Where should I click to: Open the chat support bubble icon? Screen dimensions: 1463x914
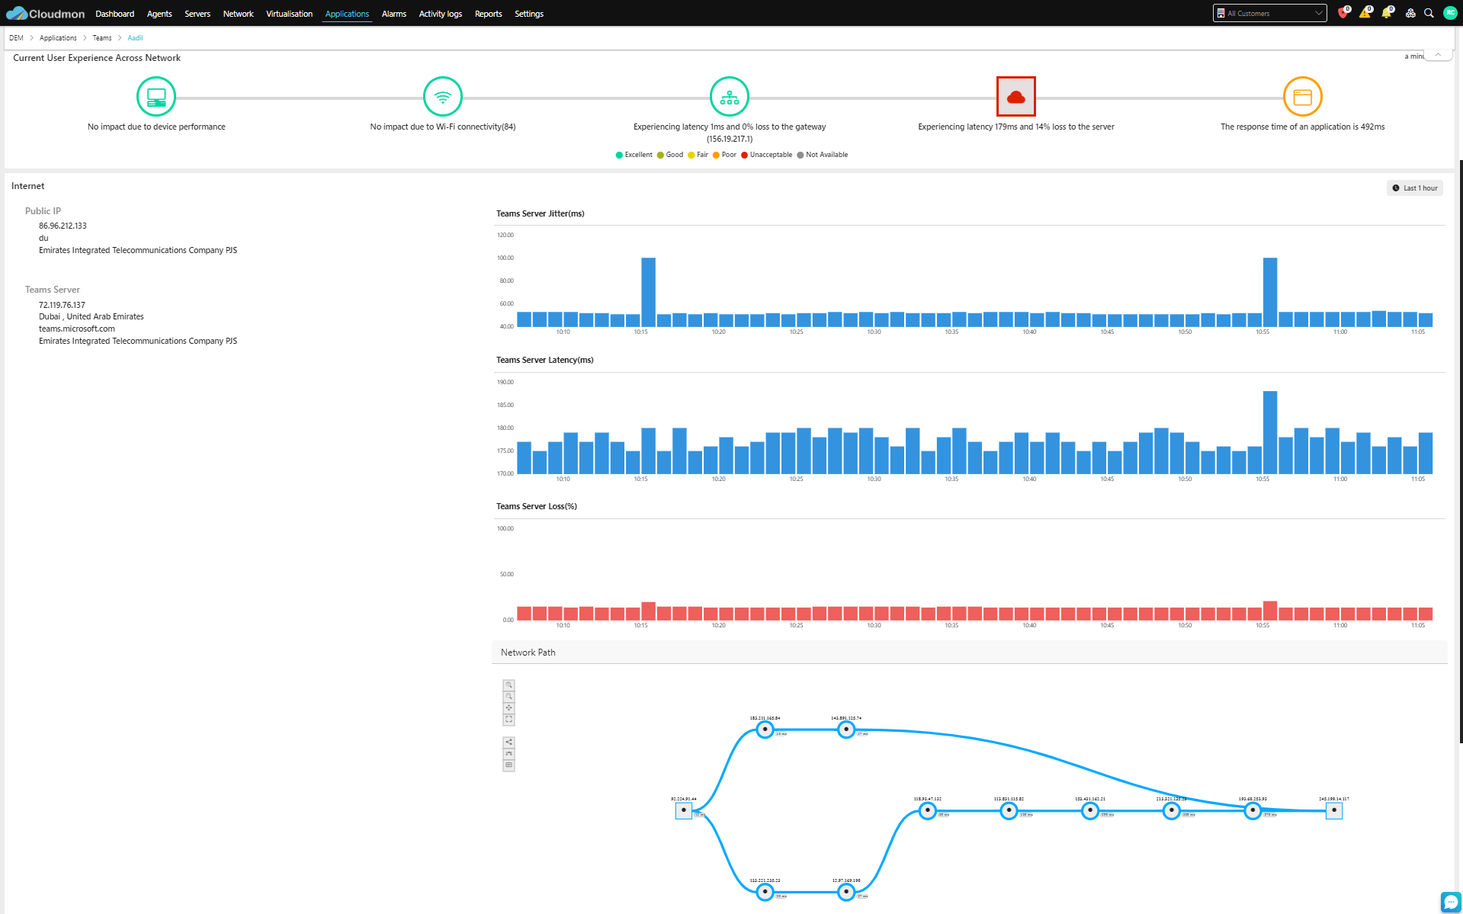pyautogui.click(x=1450, y=902)
